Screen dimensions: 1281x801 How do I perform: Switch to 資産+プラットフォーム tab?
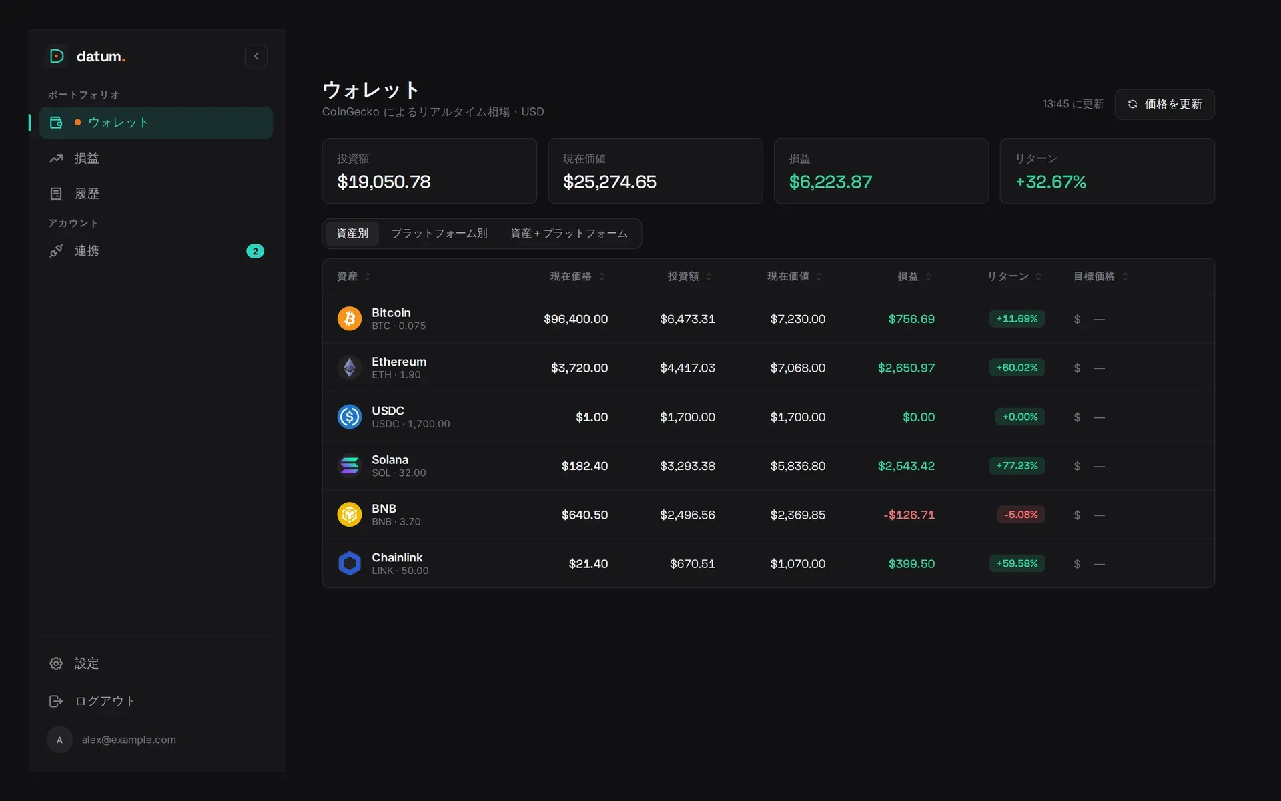(x=569, y=234)
